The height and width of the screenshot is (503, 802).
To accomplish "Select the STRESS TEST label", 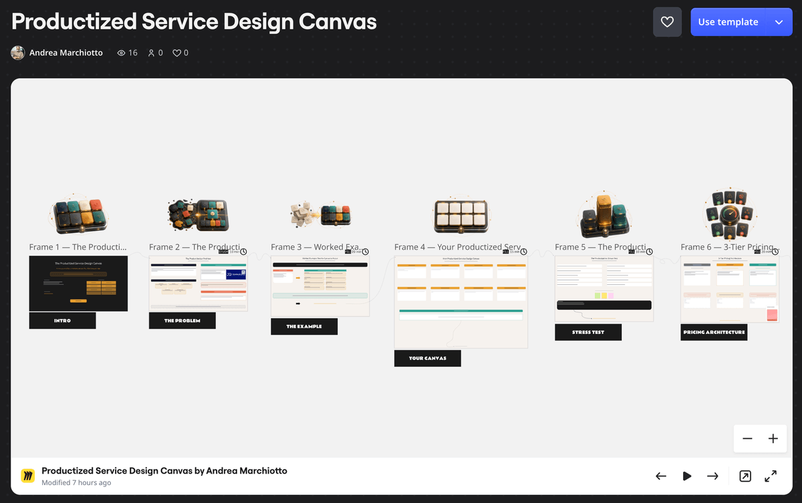I will (x=588, y=332).
